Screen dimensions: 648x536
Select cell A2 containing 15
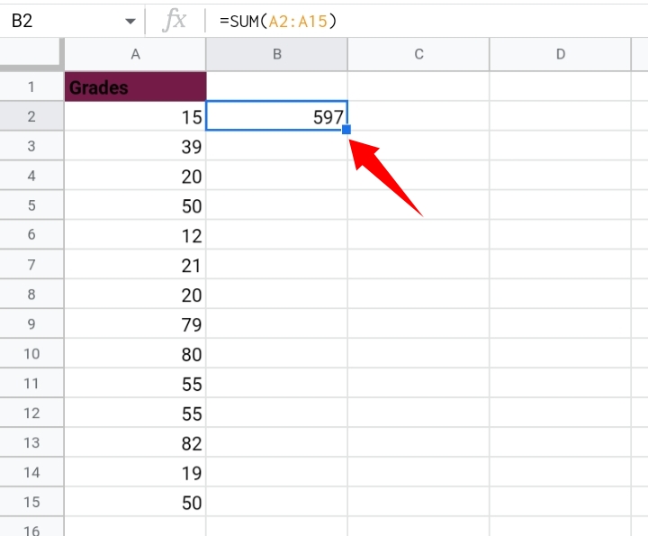135,116
